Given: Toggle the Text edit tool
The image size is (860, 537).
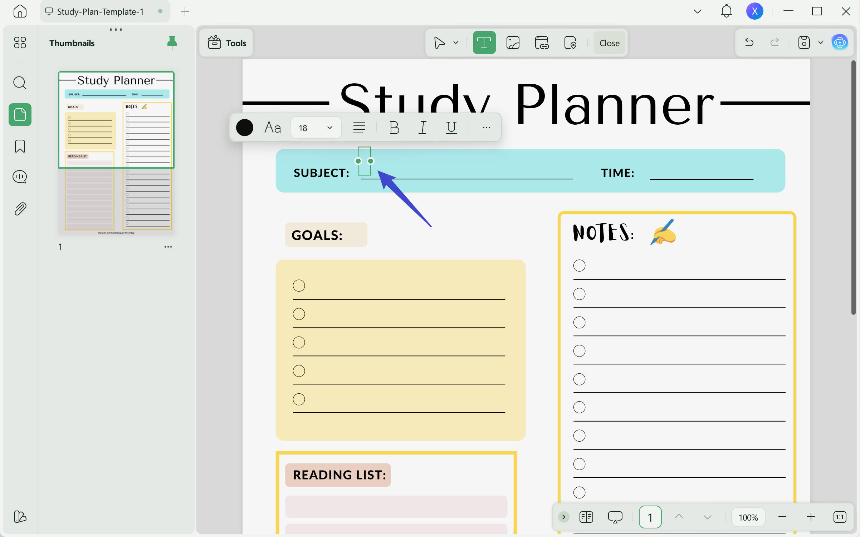Looking at the screenshot, I should point(484,43).
